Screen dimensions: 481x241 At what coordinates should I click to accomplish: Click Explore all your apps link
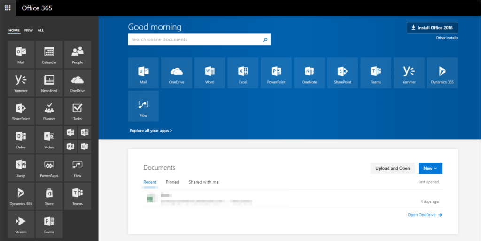click(x=151, y=131)
